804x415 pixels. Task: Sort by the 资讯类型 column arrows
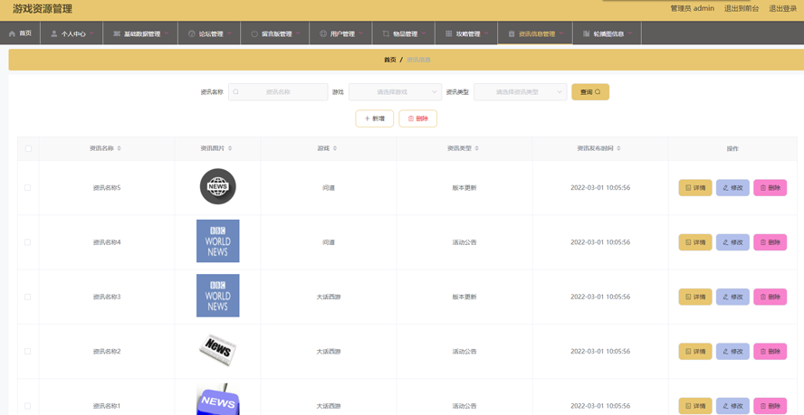[477, 148]
